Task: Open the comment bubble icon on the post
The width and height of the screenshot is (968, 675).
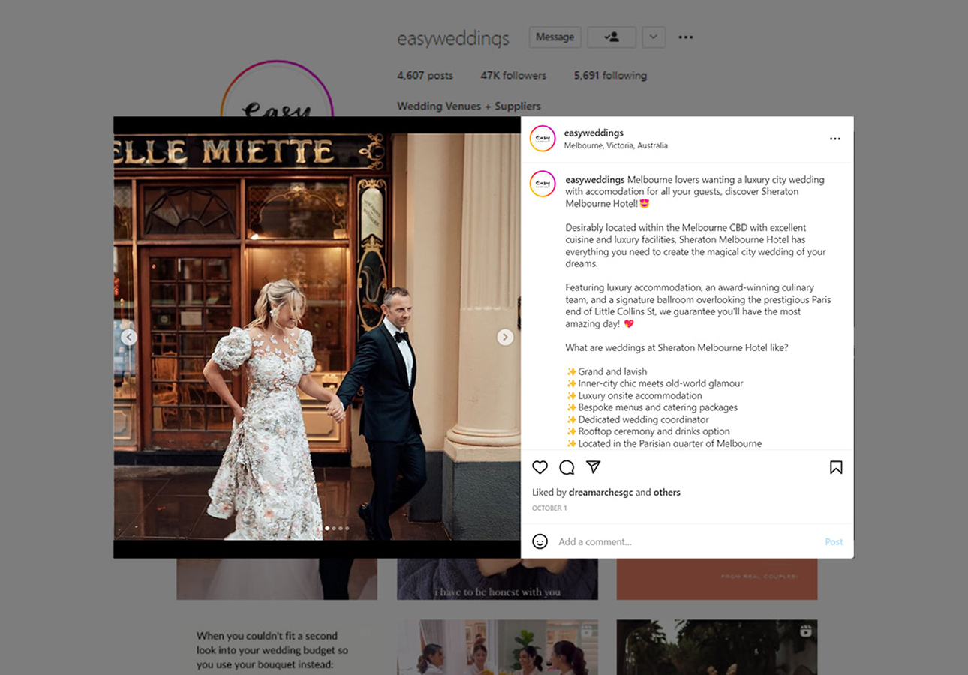Action: [567, 467]
